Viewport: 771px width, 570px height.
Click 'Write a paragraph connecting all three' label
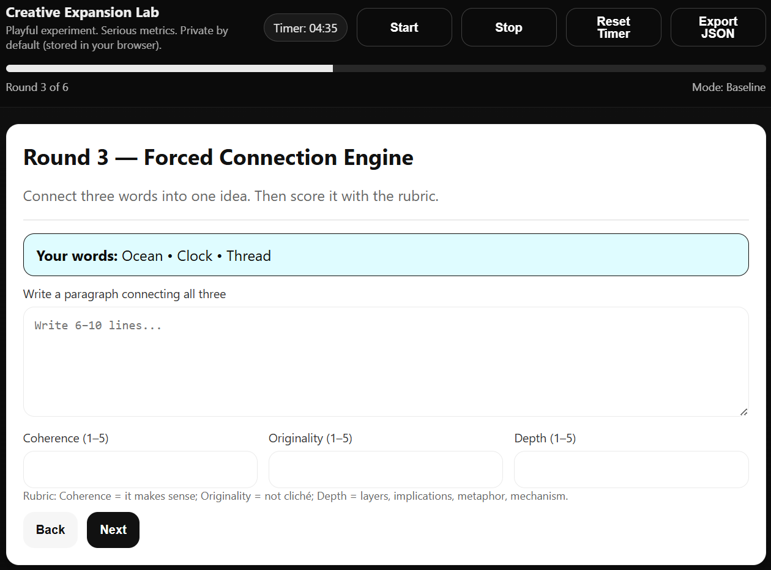click(x=124, y=294)
